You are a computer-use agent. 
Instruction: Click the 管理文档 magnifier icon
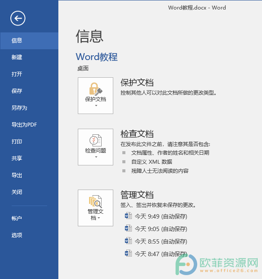pos(96,201)
